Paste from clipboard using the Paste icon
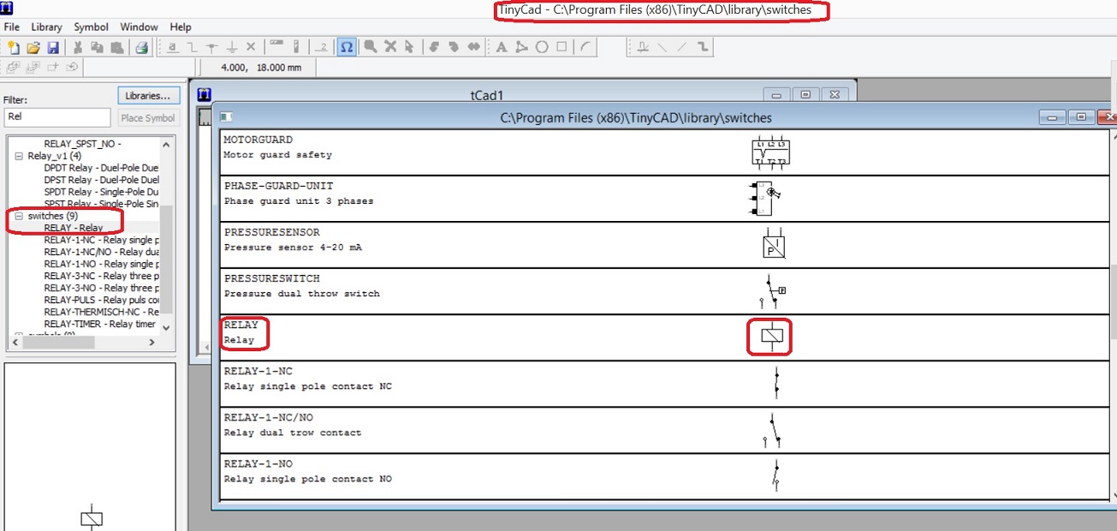The height and width of the screenshot is (531, 1117). 116,47
